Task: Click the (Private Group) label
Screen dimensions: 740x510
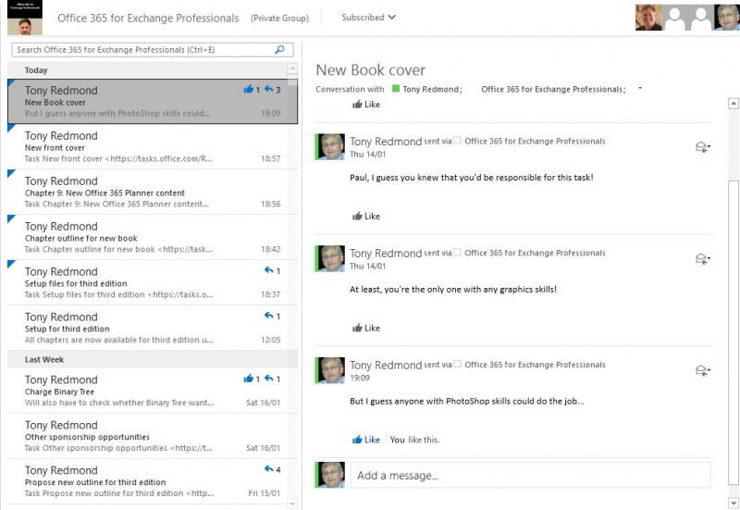Action: tap(279, 18)
